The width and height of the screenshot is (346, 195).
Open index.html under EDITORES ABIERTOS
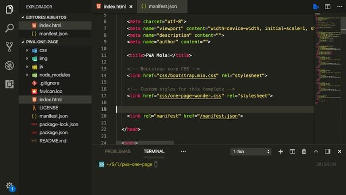tap(55, 25)
